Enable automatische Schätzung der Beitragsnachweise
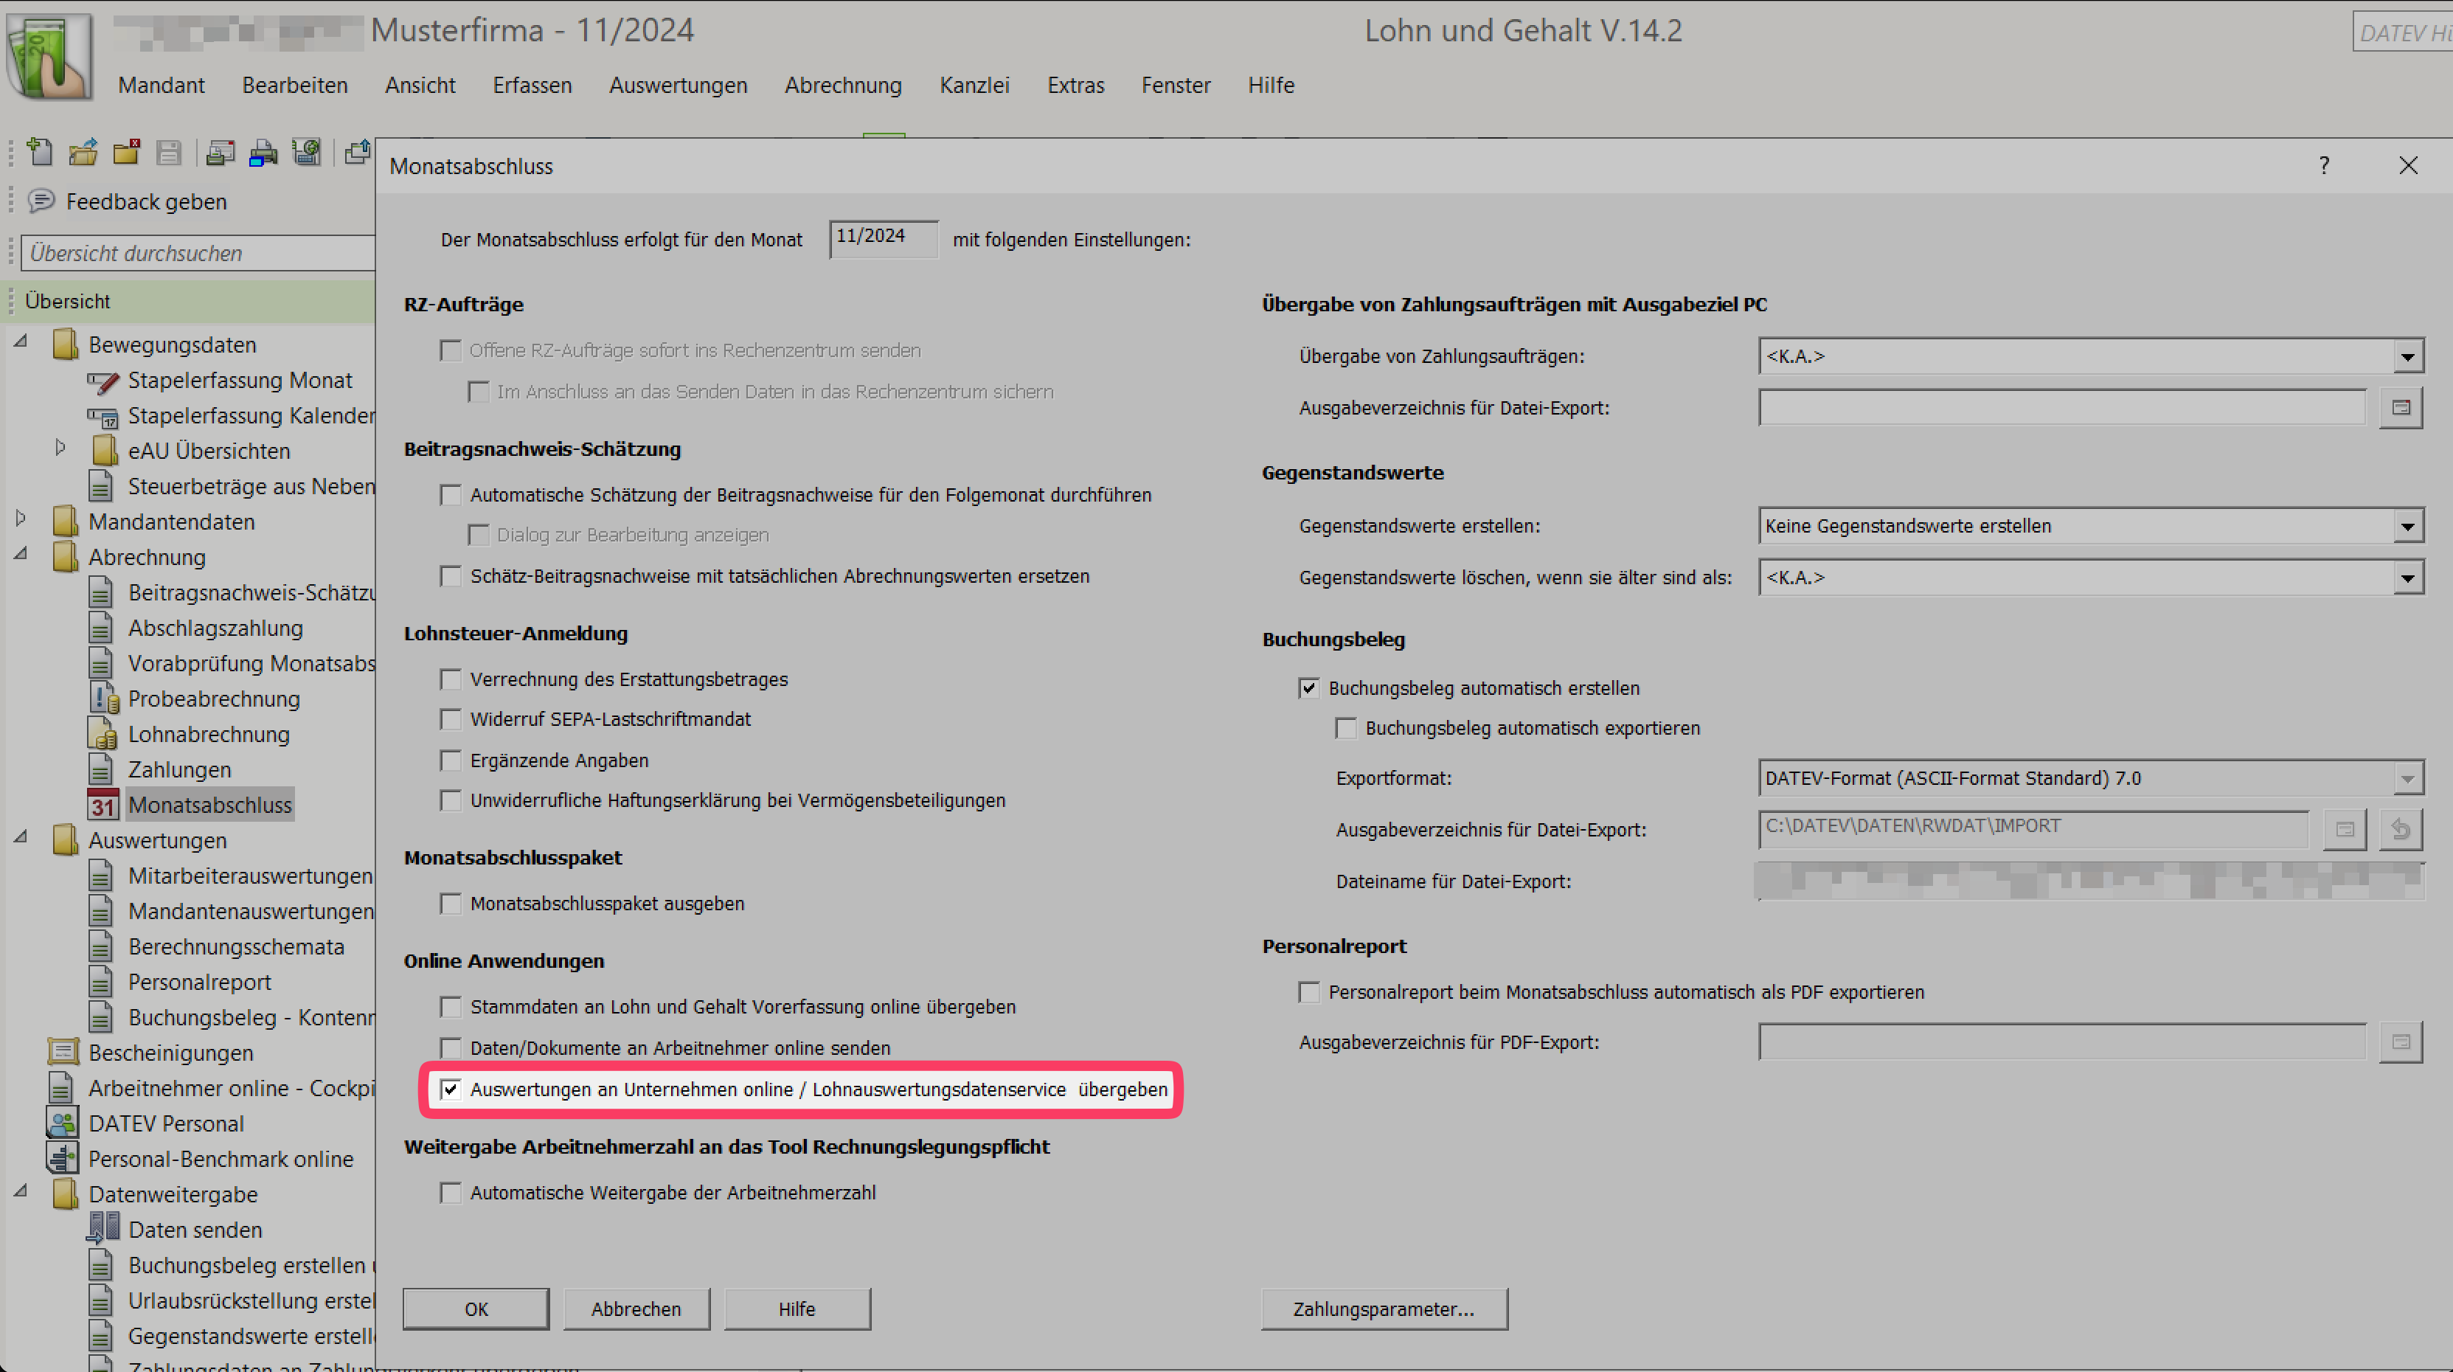 451,495
